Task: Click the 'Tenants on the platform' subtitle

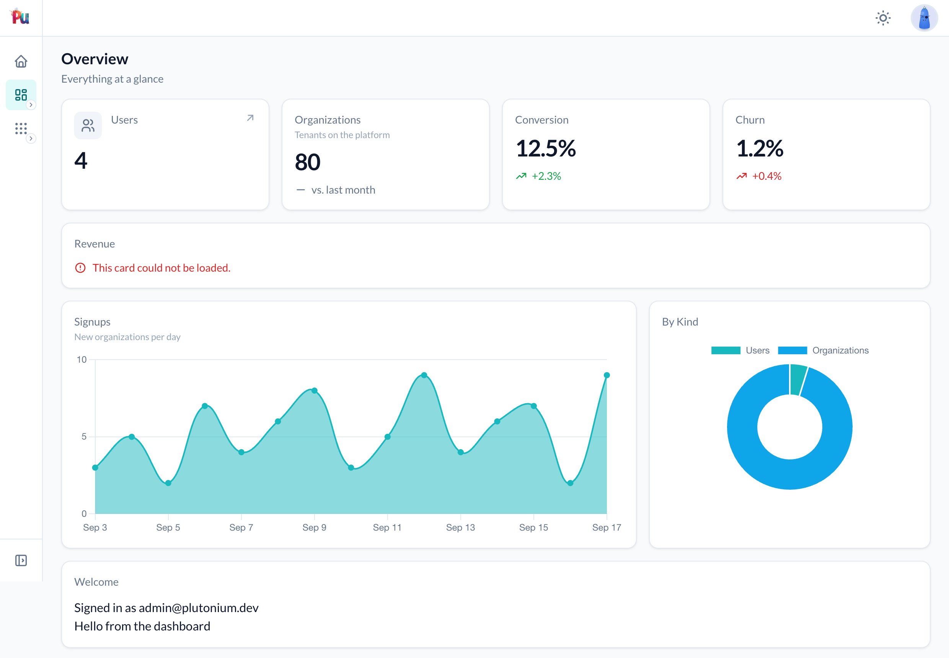Action: pyautogui.click(x=342, y=135)
